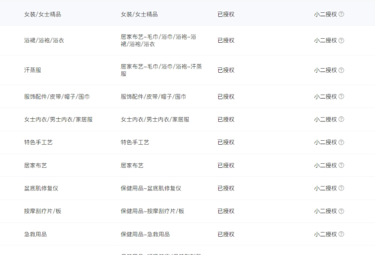Show help tooltip in 特色手工艺 row
The height and width of the screenshot is (255, 375).
click(342, 142)
